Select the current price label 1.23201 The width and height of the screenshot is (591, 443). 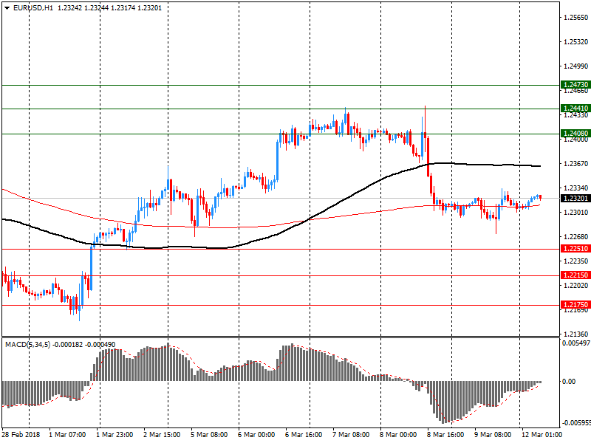pyautogui.click(x=575, y=199)
